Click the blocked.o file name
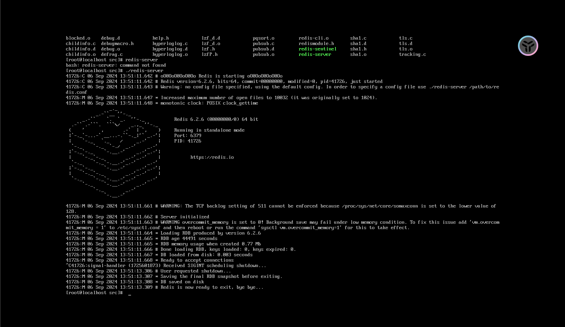 [78, 38]
